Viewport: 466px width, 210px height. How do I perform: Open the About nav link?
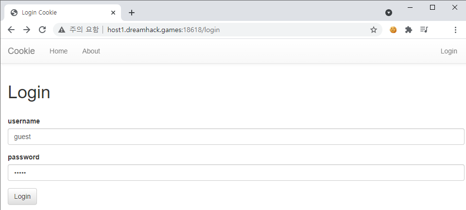coord(91,51)
